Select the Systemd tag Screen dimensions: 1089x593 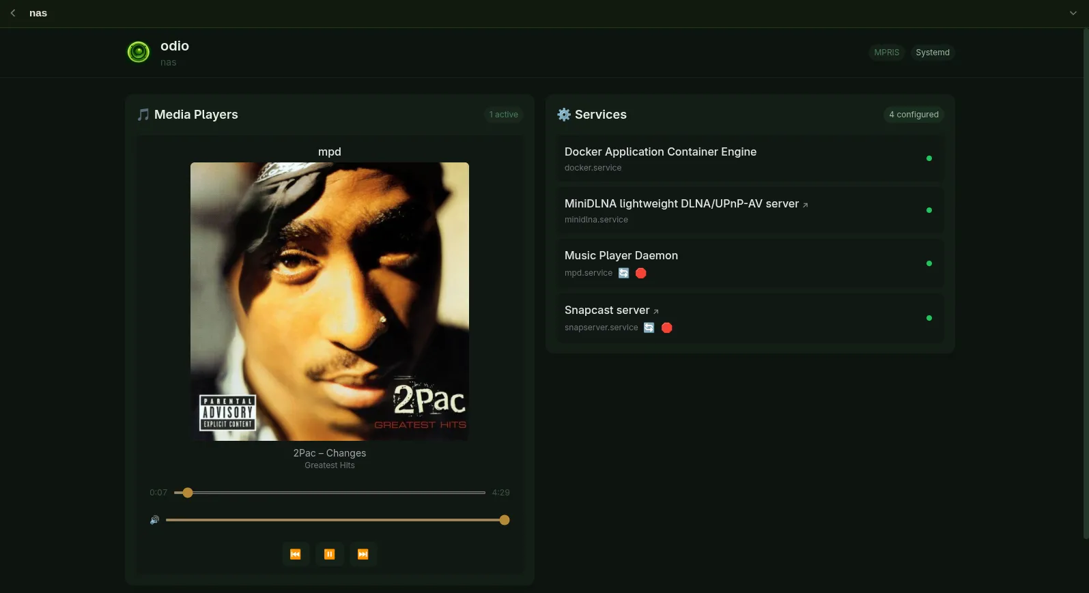point(932,53)
